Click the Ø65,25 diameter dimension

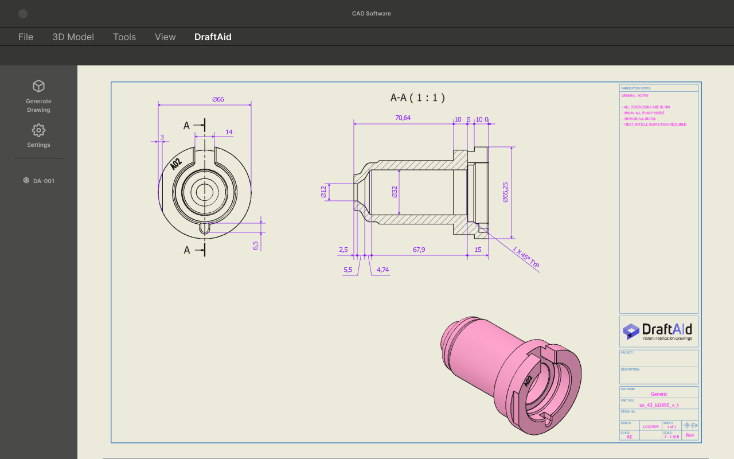(505, 192)
